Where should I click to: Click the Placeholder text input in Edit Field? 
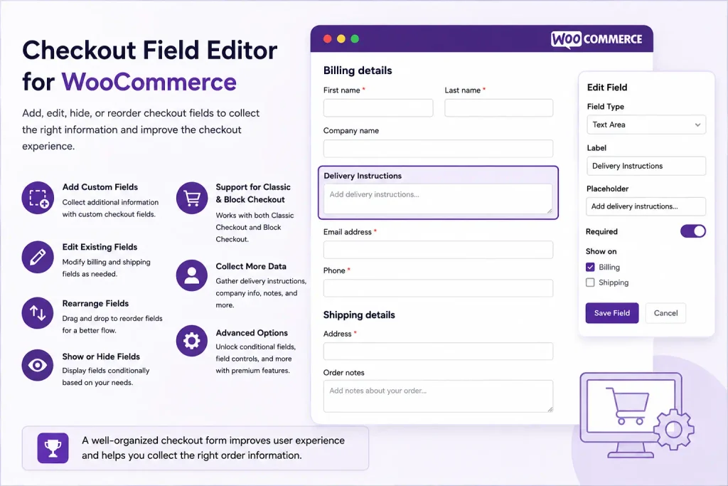pos(646,206)
